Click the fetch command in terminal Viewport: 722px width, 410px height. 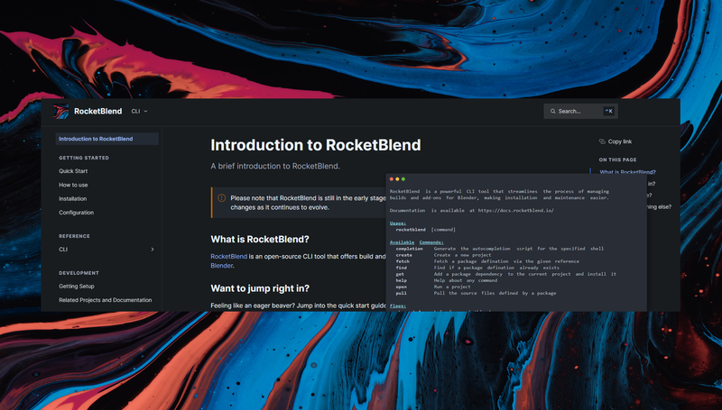[403, 261]
